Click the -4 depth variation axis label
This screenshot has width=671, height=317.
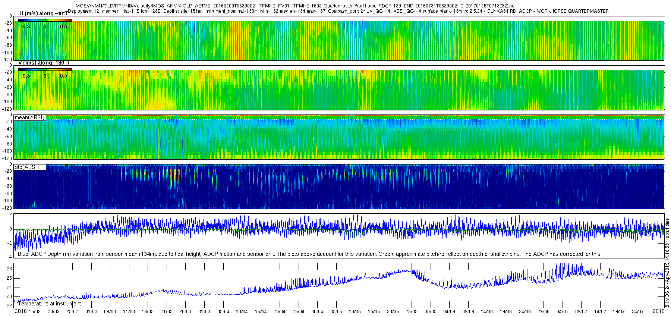(x=9, y=257)
